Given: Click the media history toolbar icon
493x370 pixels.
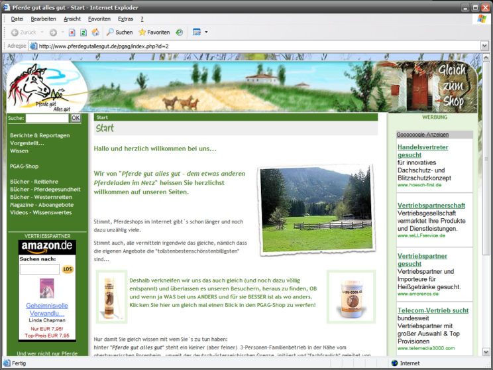Looking at the screenshot, I should [x=179, y=32].
